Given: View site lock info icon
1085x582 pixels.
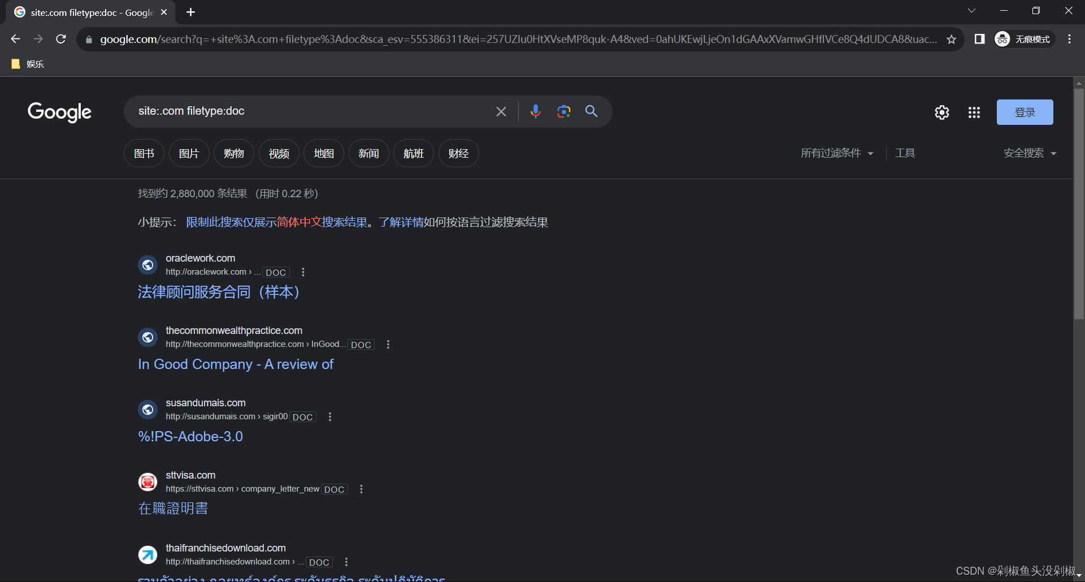Looking at the screenshot, I should point(89,40).
